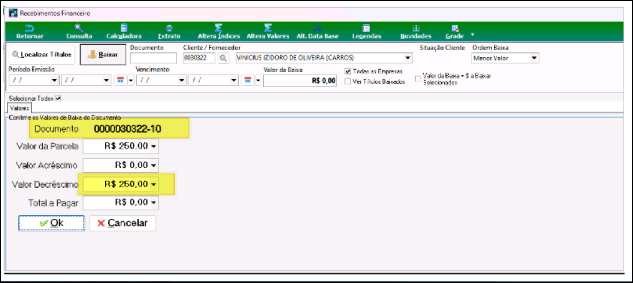Click the Localizar Títulos button
The width and height of the screenshot is (633, 283).
(x=41, y=55)
